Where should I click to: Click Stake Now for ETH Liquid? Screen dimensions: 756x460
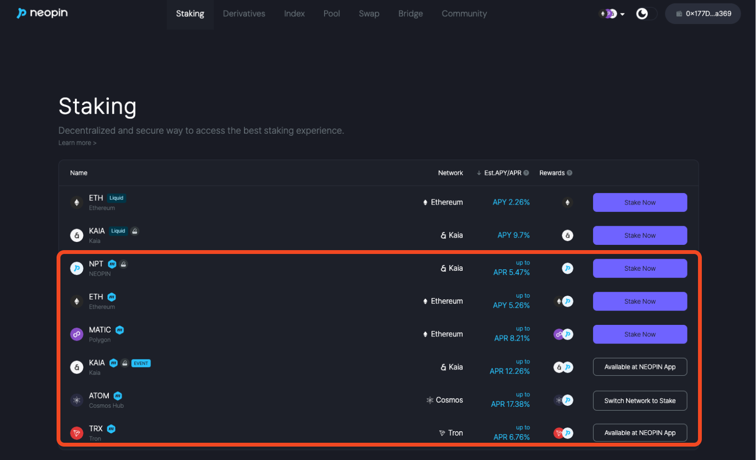640,203
